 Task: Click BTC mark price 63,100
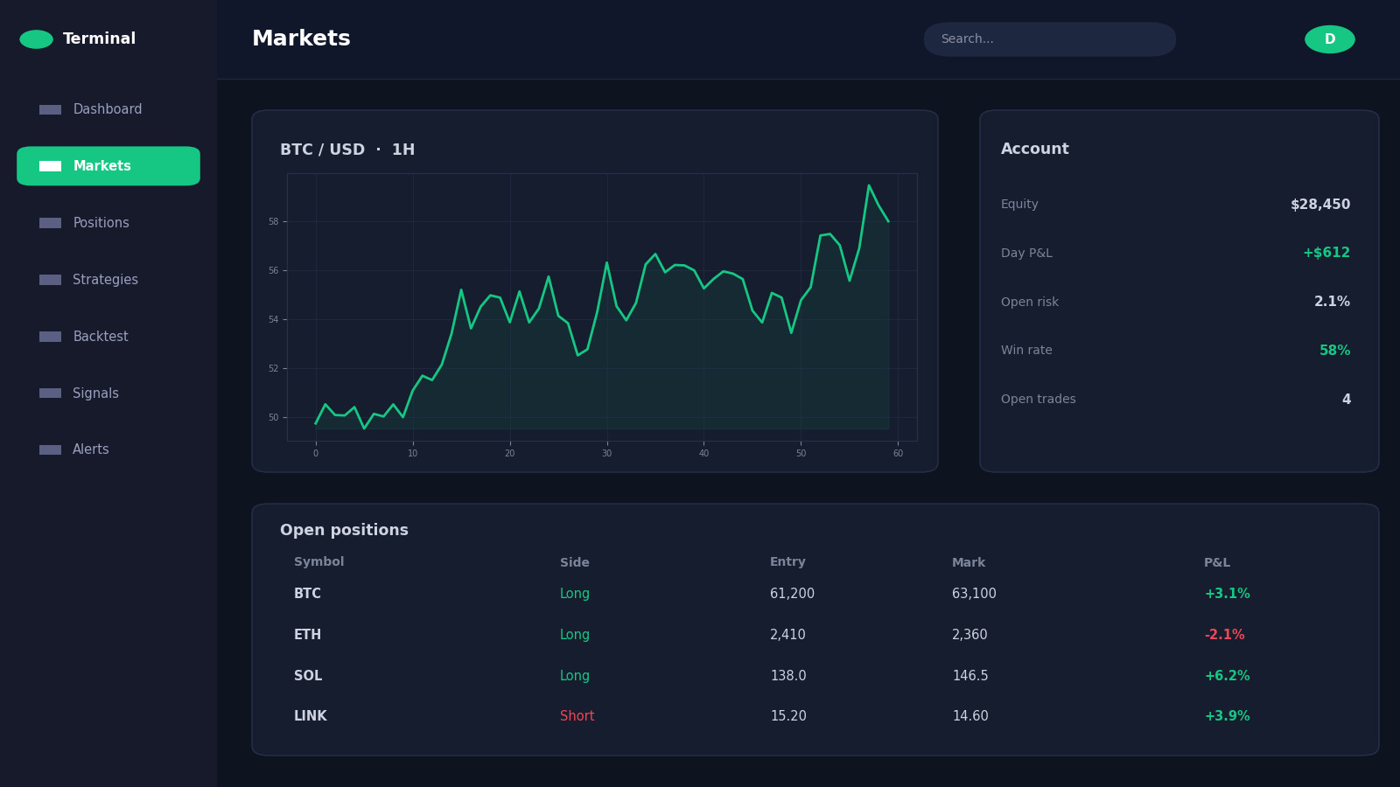[x=974, y=595]
